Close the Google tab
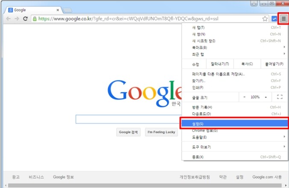This screenshot has height=188, width=289. pos(58,10)
